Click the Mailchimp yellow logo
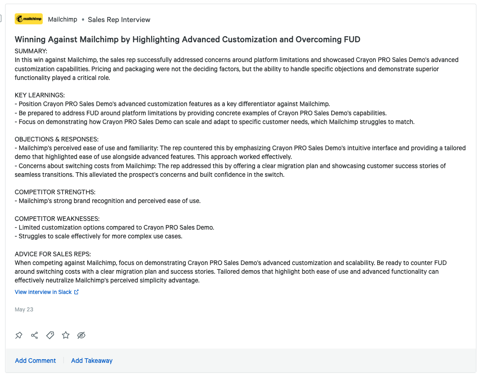Screen dimensions: 481x378 28,19
